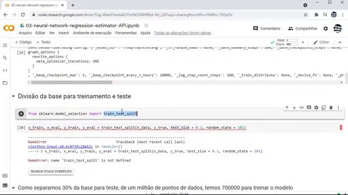Image resolution: width=348 pixels, height=195 pixels.
Task: Bookmark this page with the star
Action: pyautogui.click(x=306, y=15)
